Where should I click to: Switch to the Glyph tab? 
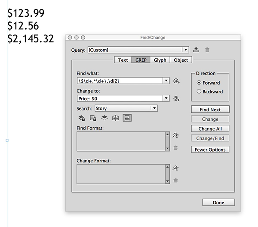coord(160,60)
